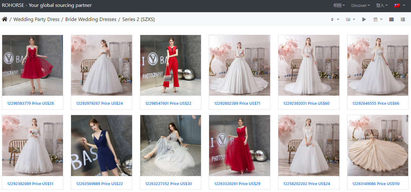Open the flag language selector

(x=399, y=5)
